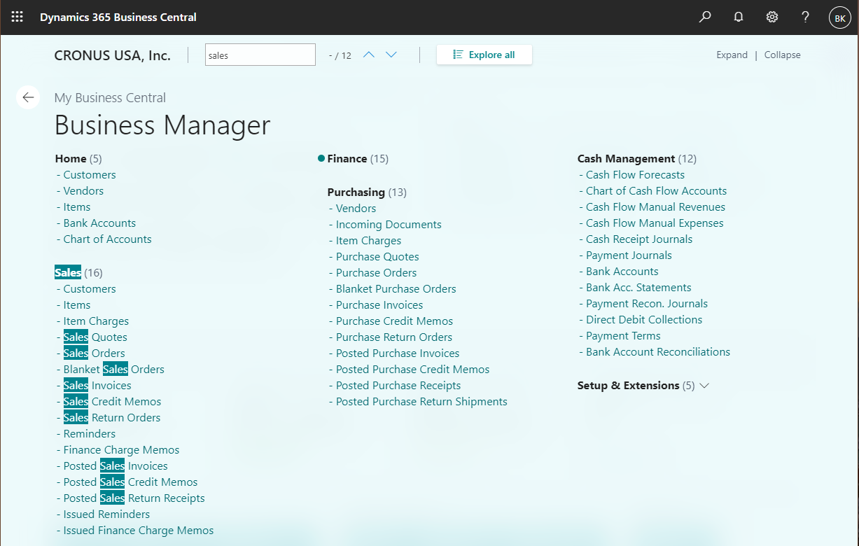Screen dimensions: 859x546
Task: Click the CRONUS USA, Inc. company name
Action: pyautogui.click(x=113, y=55)
